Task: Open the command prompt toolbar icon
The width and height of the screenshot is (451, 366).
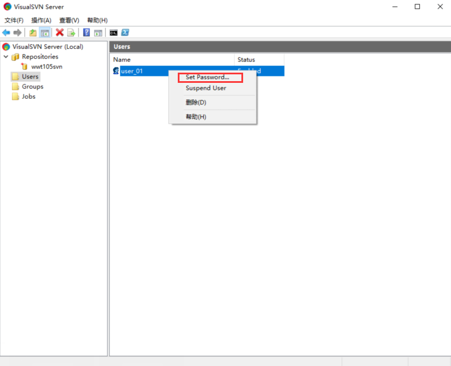Action: click(x=114, y=33)
